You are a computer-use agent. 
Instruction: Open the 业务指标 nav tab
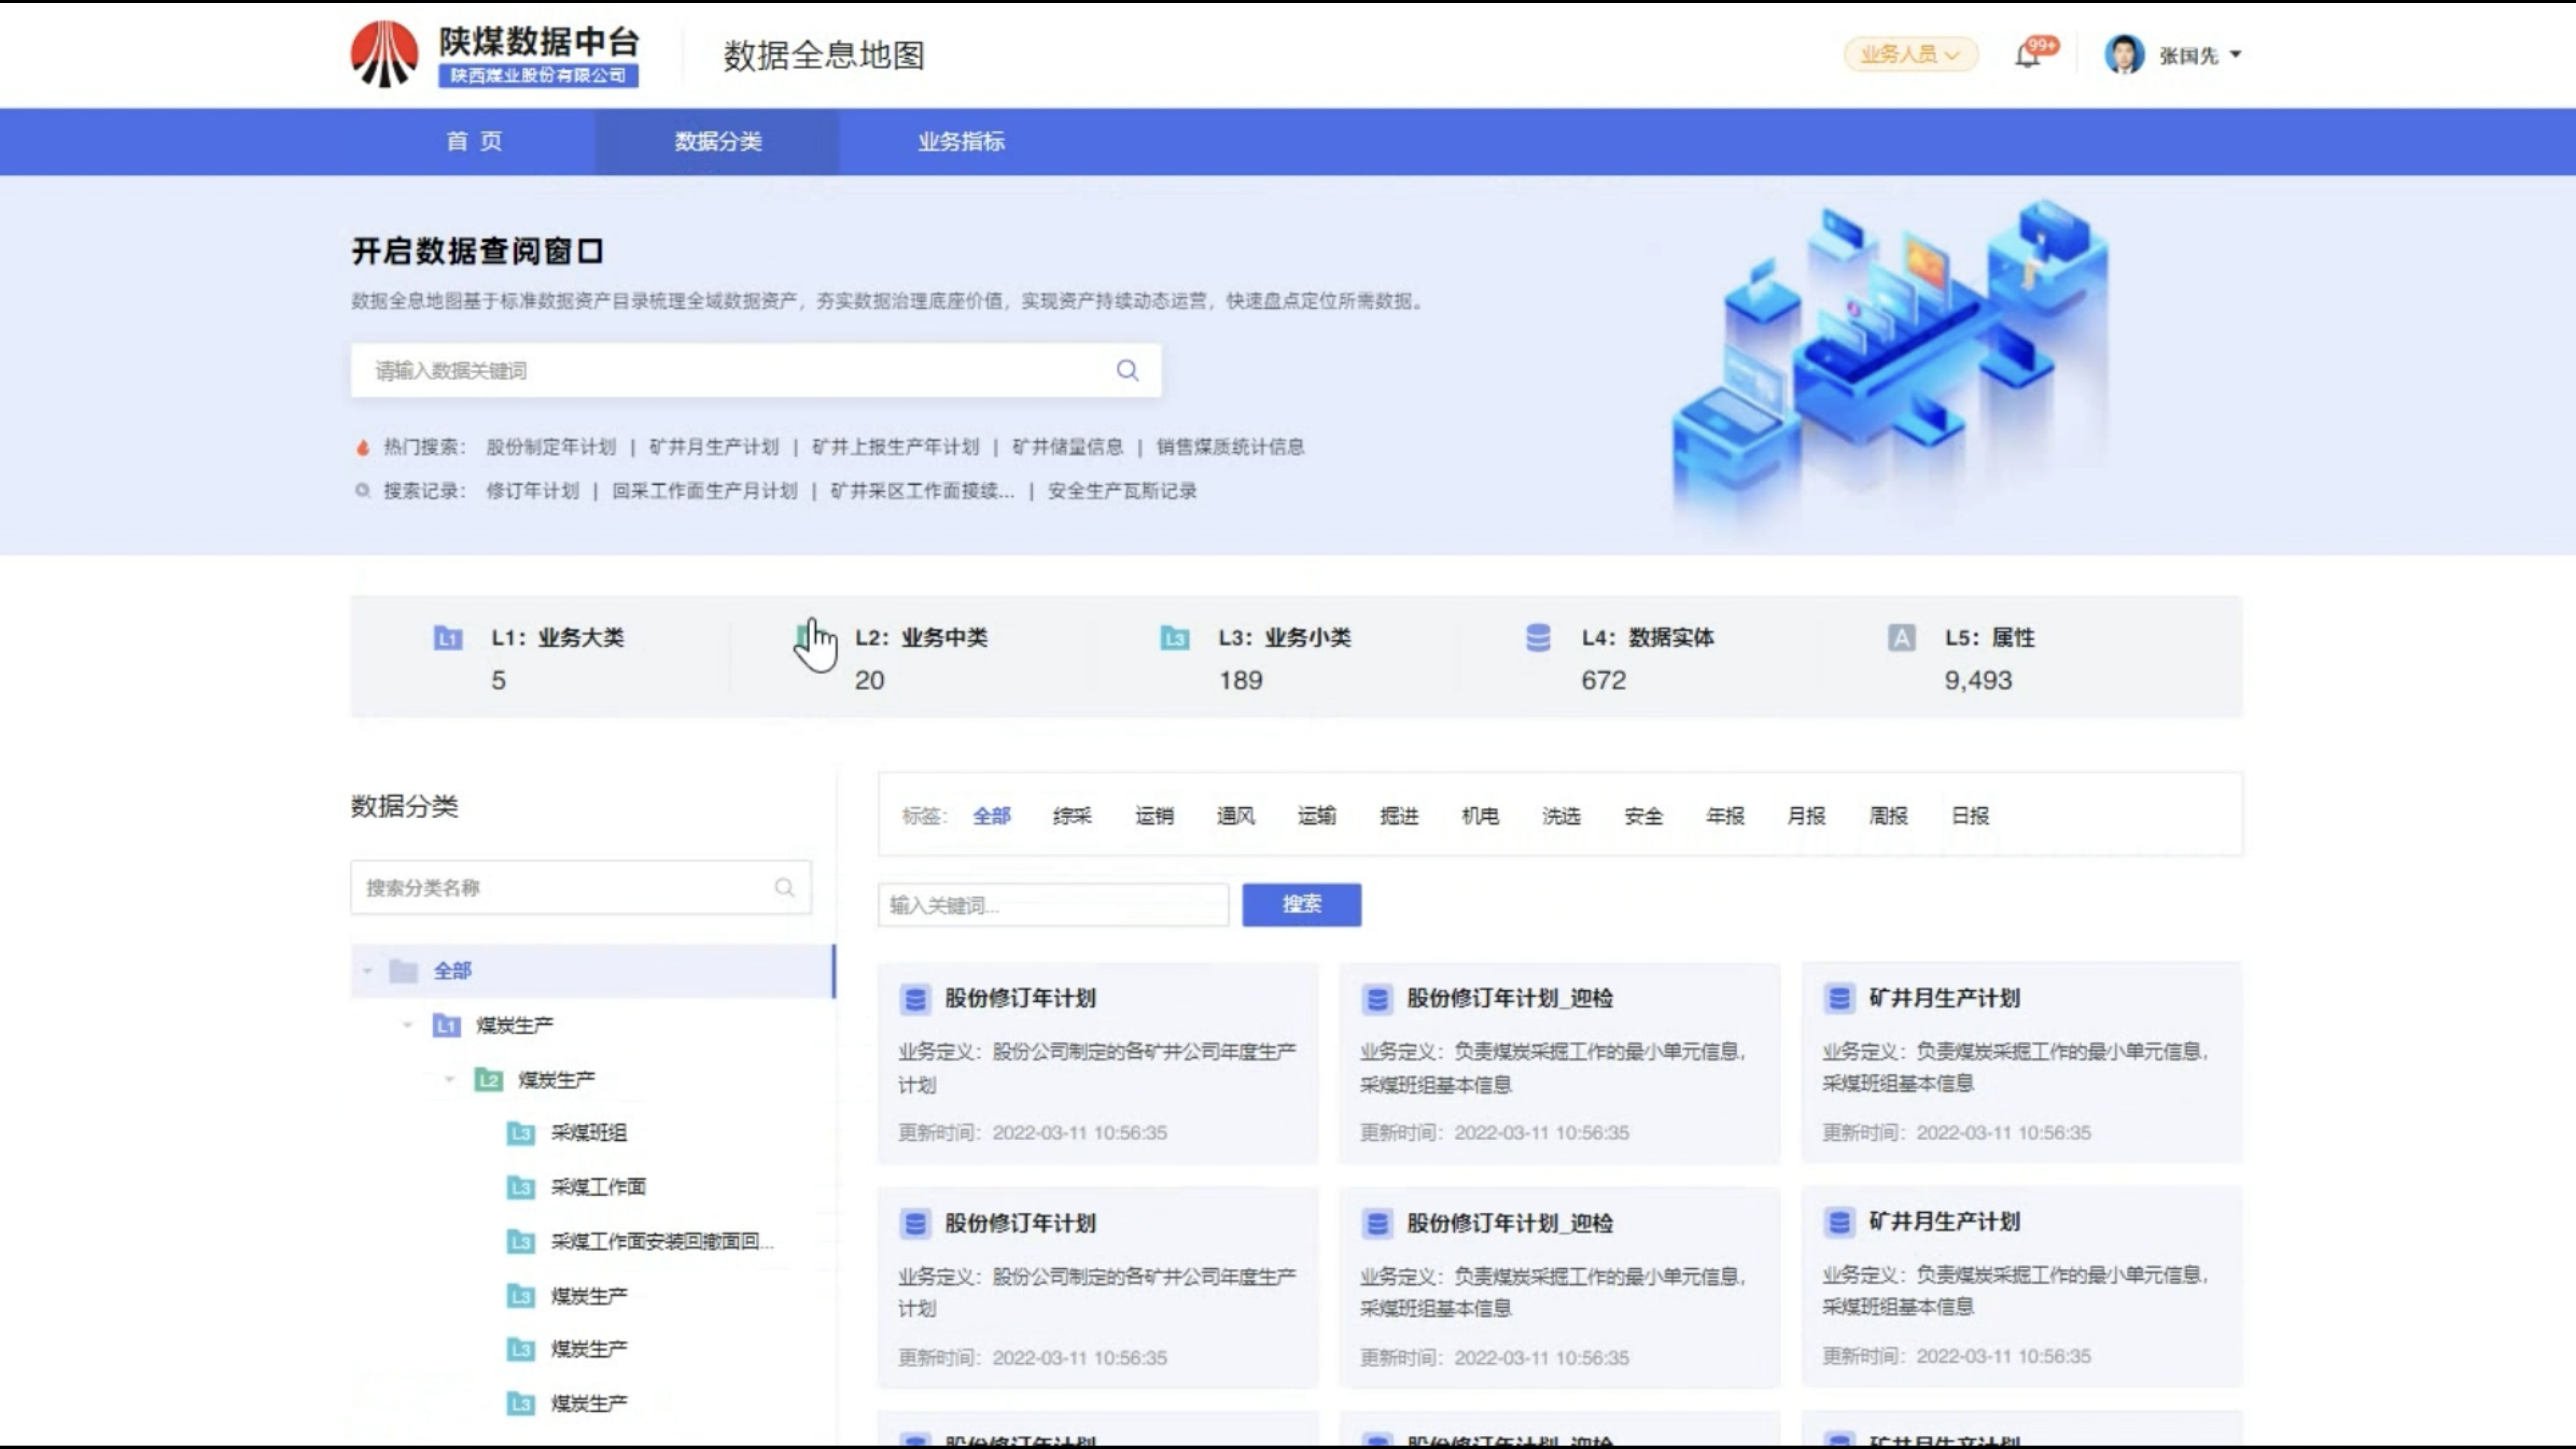point(961,142)
